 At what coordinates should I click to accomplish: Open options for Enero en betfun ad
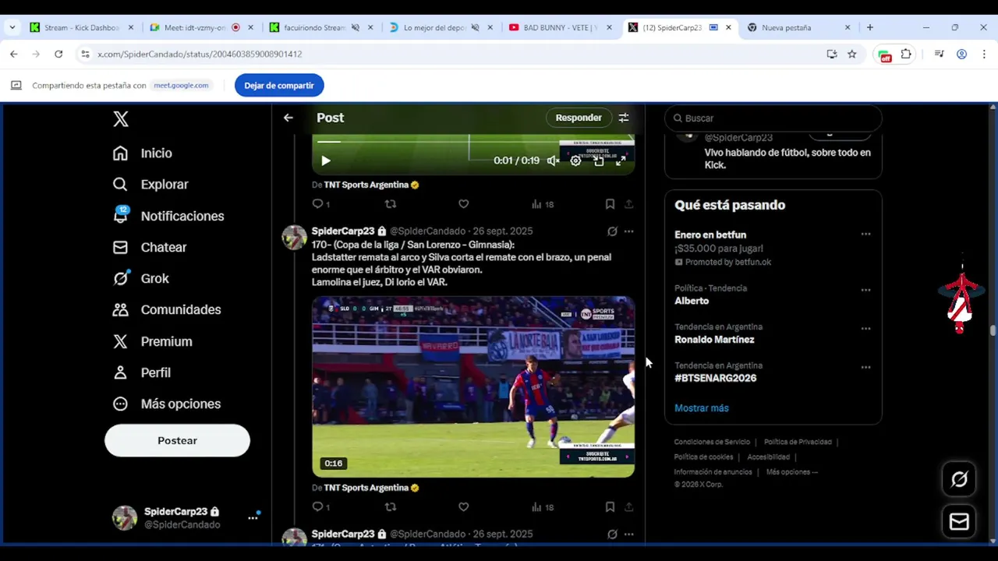tap(865, 234)
